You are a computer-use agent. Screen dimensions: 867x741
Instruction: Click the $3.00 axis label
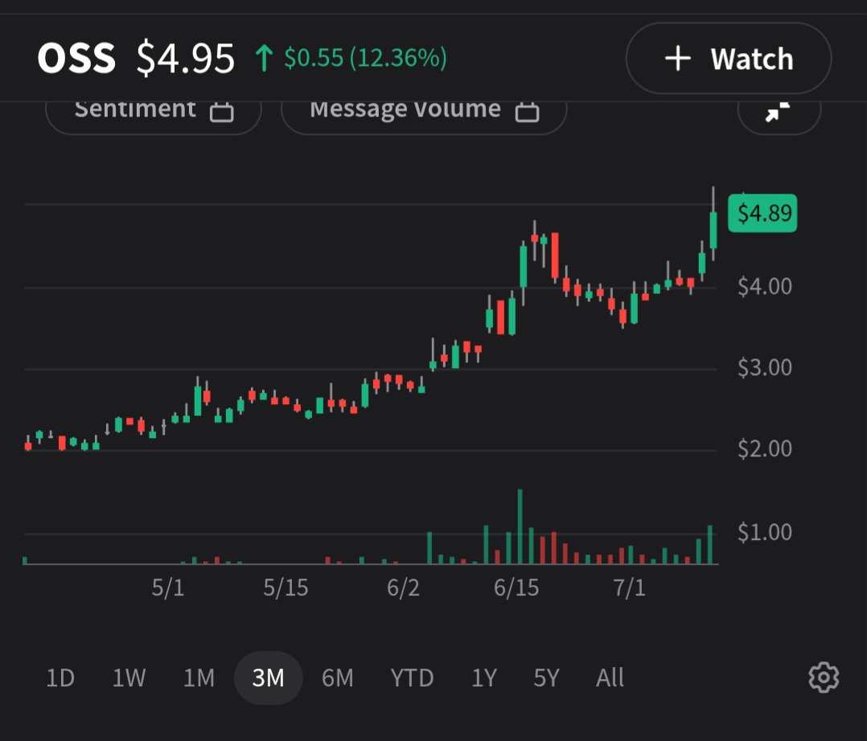point(765,367)
